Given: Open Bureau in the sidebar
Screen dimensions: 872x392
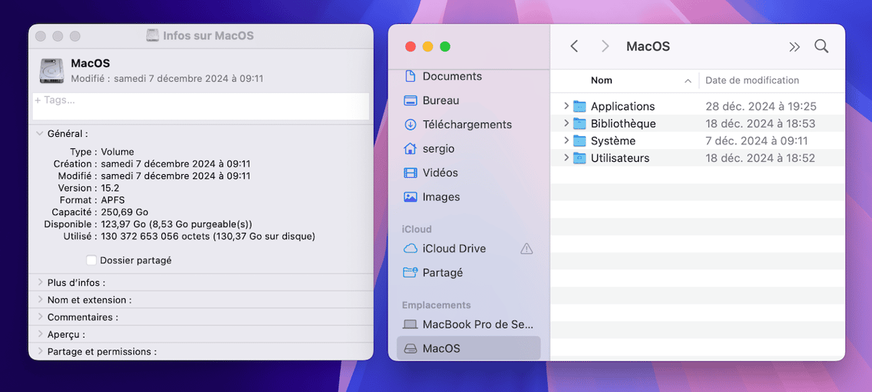Looking at the screenshot, I should pos(441,100).
